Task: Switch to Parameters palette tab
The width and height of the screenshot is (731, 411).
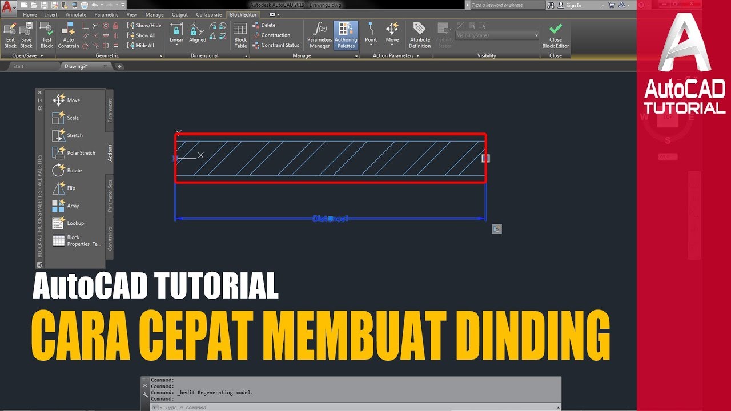Action: tap(110, 111)
